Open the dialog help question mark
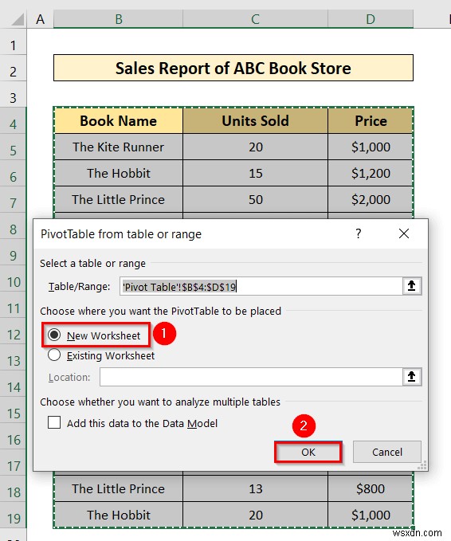Viewport: 451px width, 541px height. (359, 234)
